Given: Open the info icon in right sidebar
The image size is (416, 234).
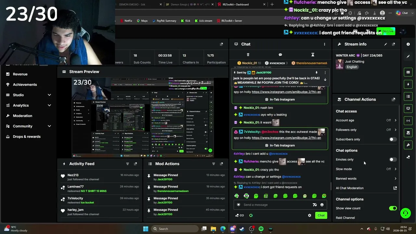Looking at the screenshot, I should tap(408, 44).
